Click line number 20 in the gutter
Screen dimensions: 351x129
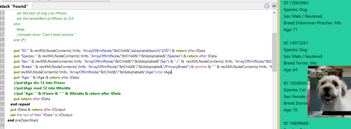(2, 51)
